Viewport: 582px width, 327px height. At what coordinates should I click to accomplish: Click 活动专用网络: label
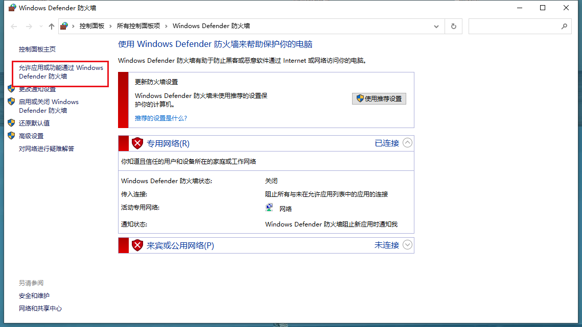click(x=141, y=208)
